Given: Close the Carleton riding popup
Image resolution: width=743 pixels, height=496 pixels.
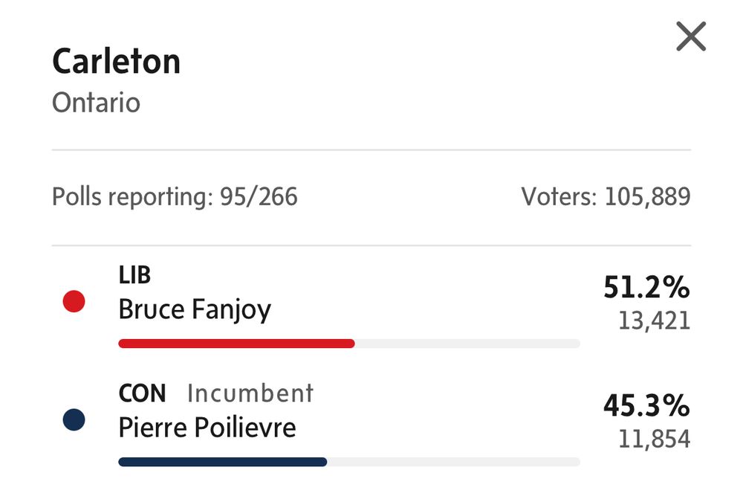Looking at the screenshot, I should 690,36.
